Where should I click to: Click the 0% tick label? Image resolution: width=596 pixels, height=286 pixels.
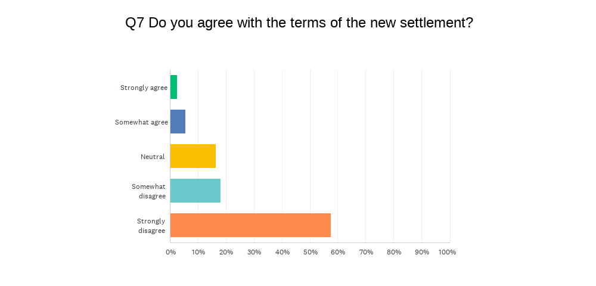click(x=171, y=252)
